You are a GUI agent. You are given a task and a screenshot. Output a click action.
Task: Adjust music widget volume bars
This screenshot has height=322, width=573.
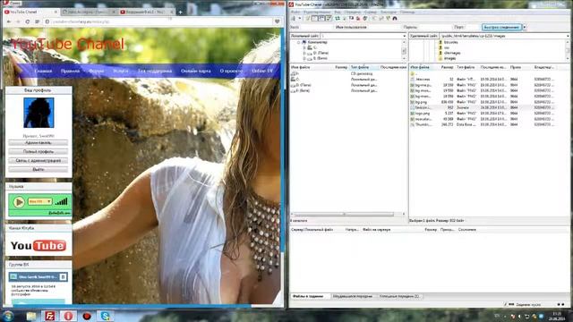62,201
